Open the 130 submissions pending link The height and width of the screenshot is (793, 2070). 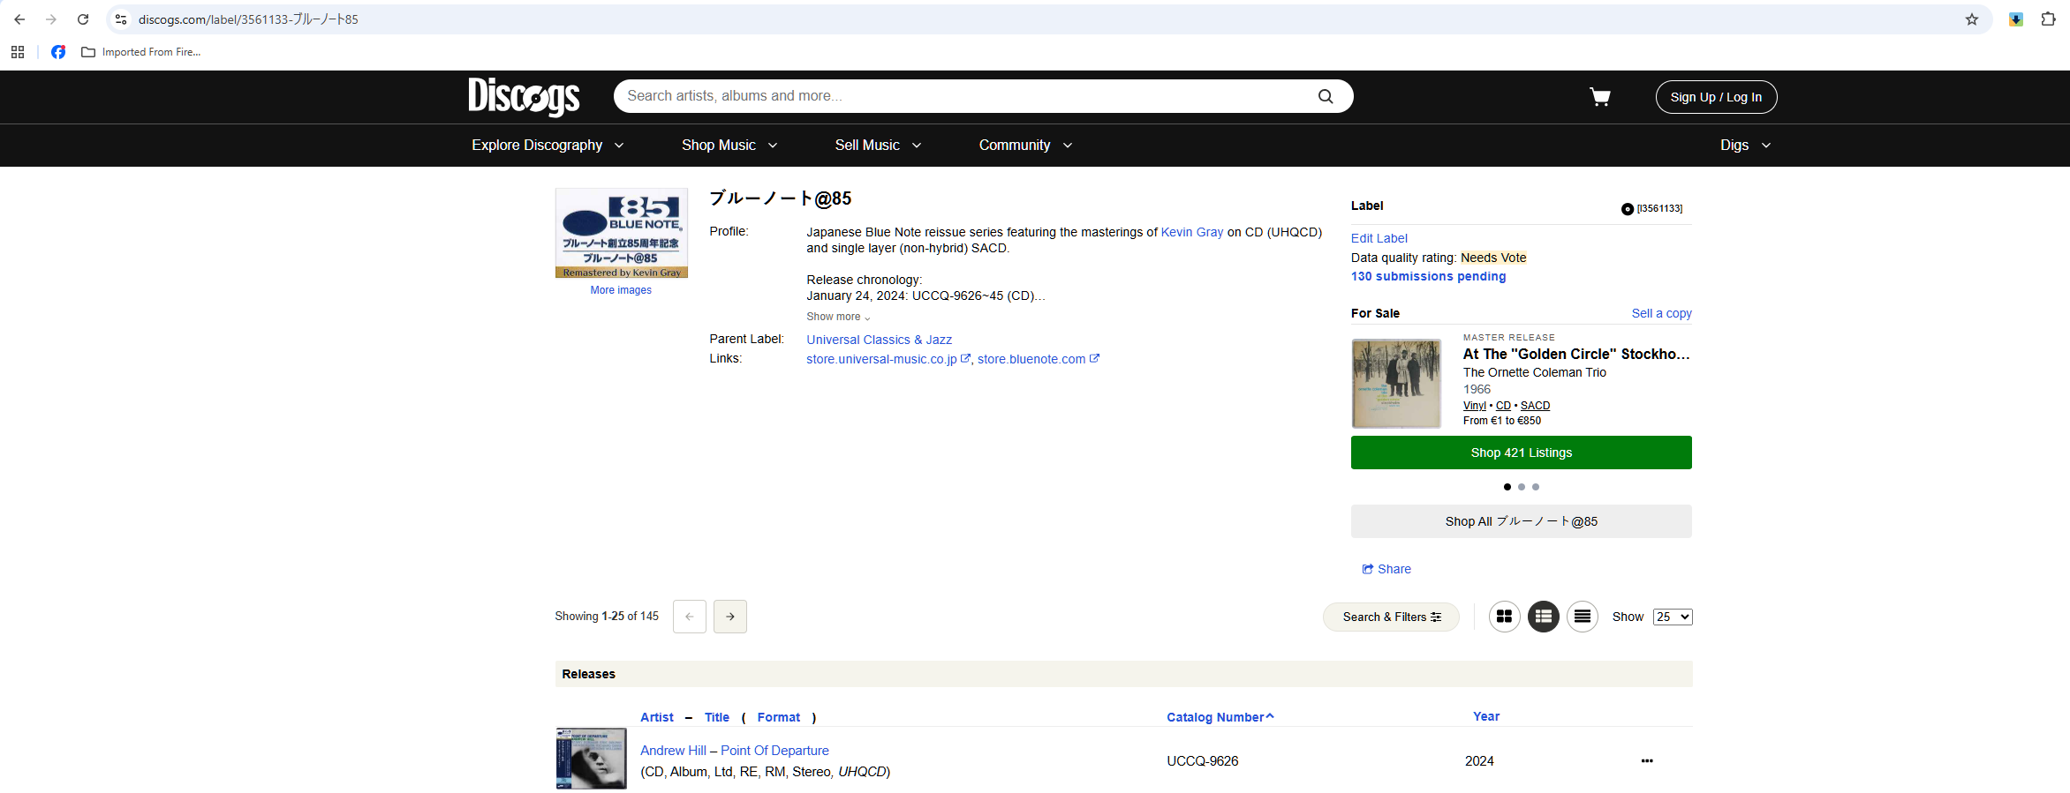tap(1428, 276)
